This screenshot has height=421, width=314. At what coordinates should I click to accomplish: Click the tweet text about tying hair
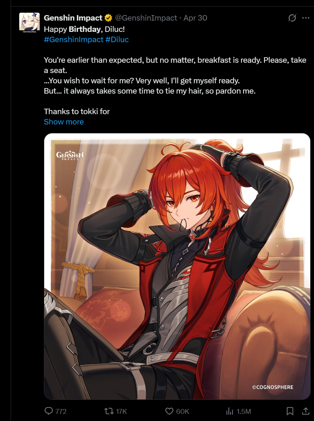click(x=150, y=92)
